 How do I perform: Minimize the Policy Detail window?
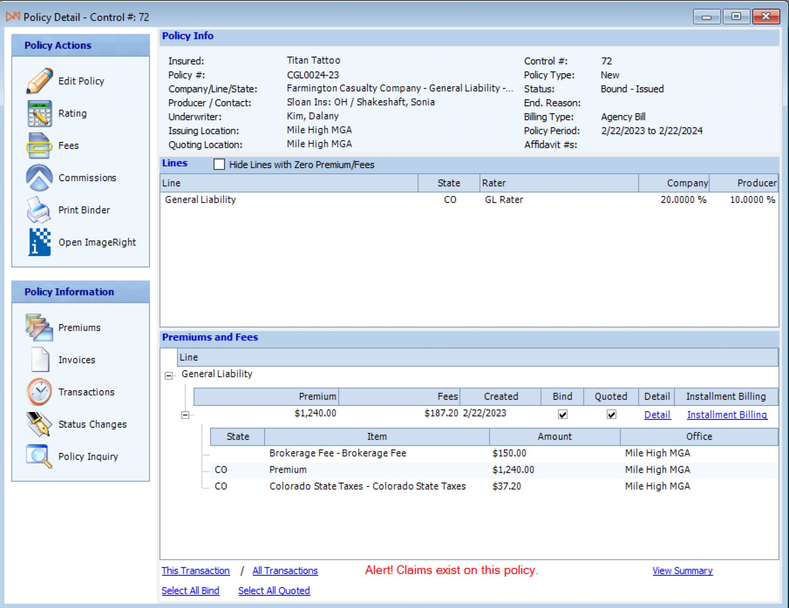(x=707, y=17)
